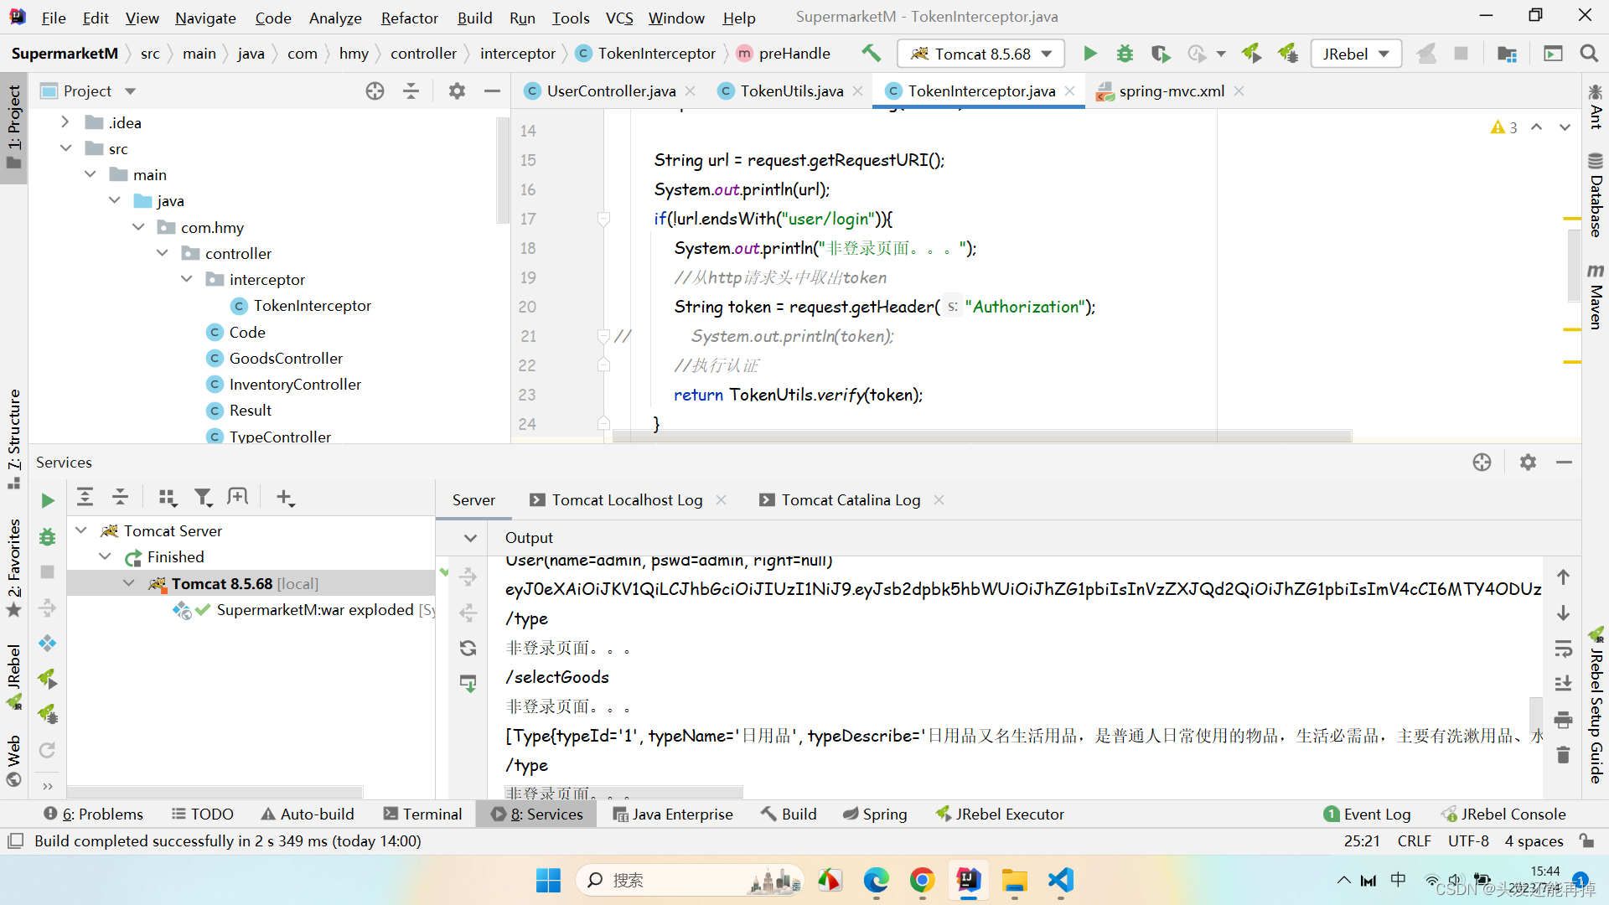Hide the Project panel with minus icon
The height and width of the screenshot is (905, 1609).
click(493, 90)
